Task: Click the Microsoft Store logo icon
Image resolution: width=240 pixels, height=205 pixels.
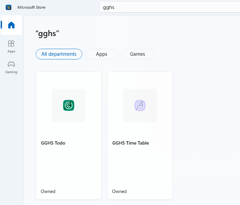Action: click(x=8, y=7)
